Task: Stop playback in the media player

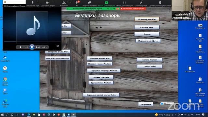Action: tap(20, 47)
